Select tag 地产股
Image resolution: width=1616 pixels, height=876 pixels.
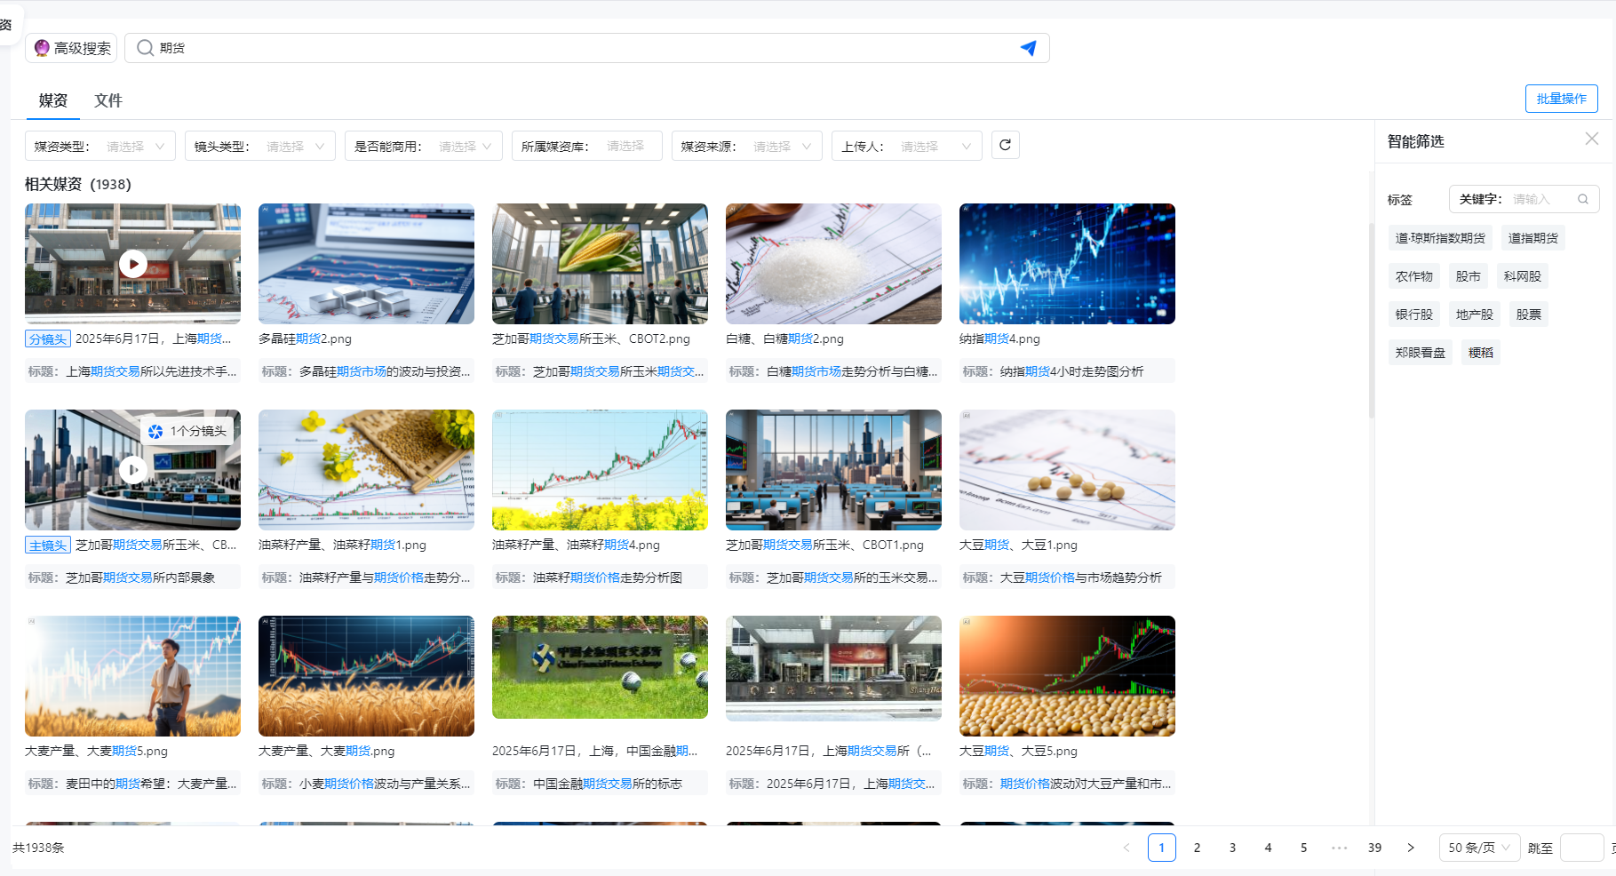[1475, 315]
